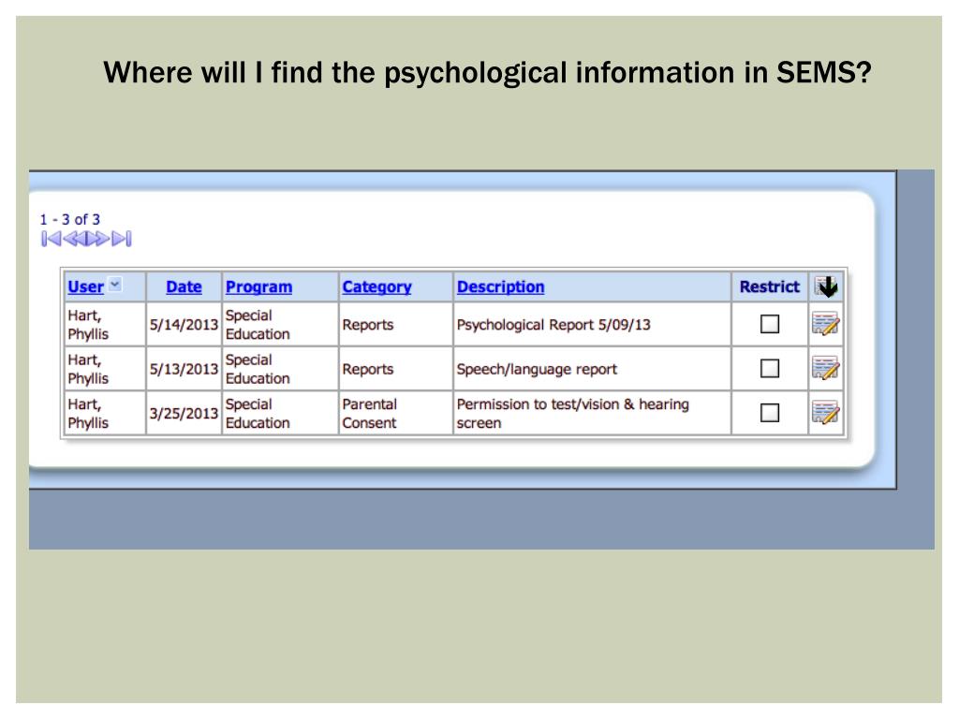Select "Permission to test/vision & hearing screen" text

[572, 413]
